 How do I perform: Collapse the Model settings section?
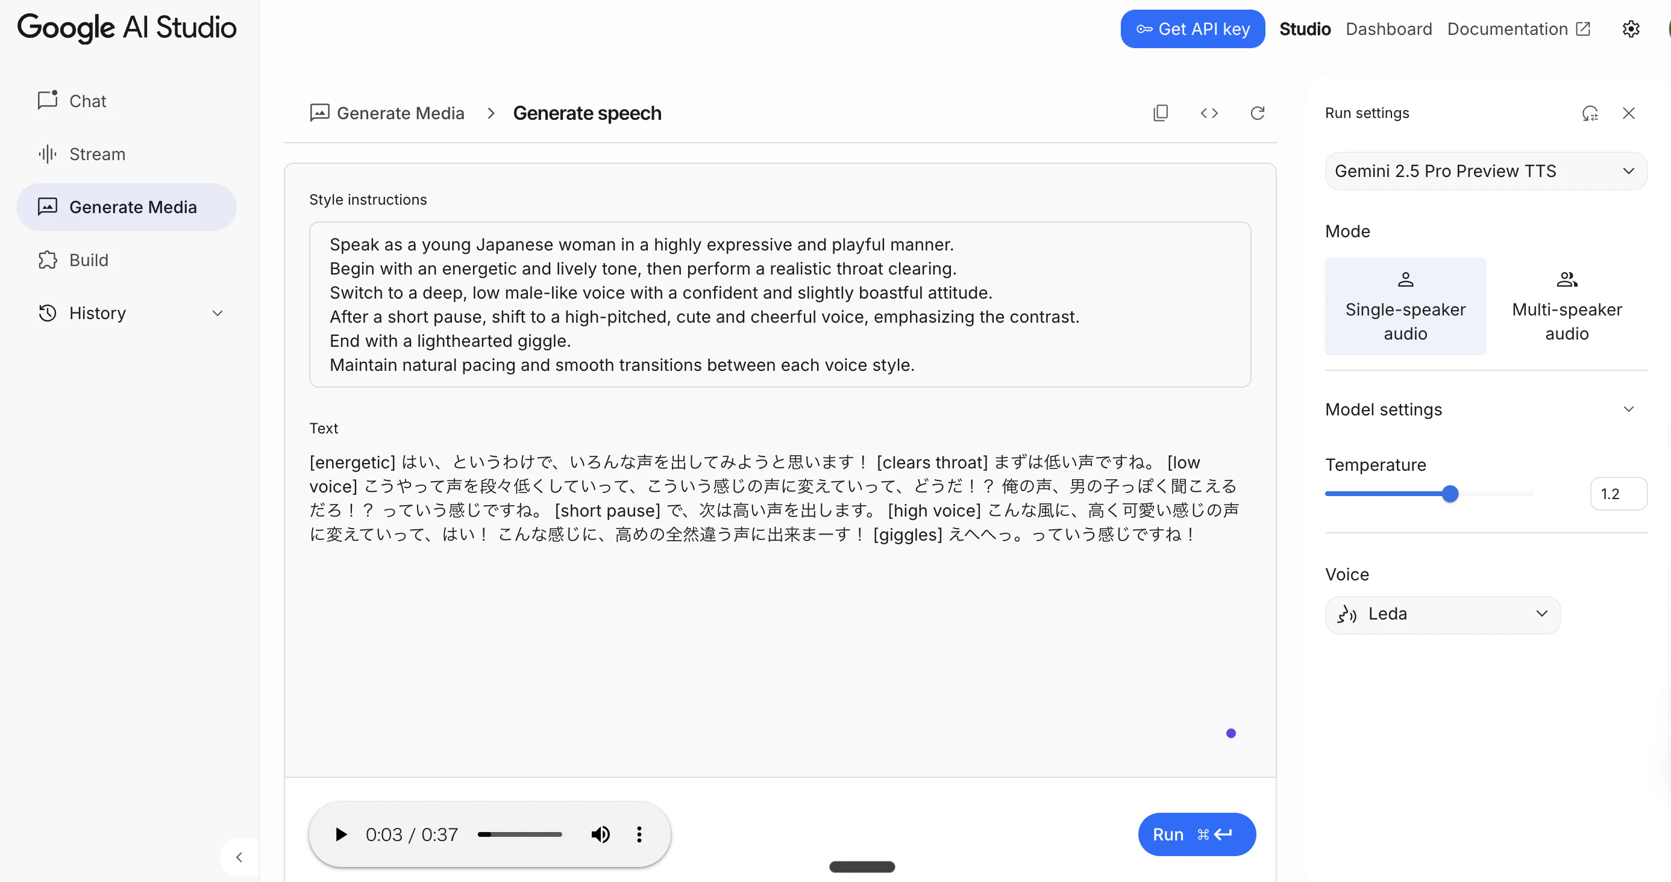pyautogui.click(x=1628, y=409)
